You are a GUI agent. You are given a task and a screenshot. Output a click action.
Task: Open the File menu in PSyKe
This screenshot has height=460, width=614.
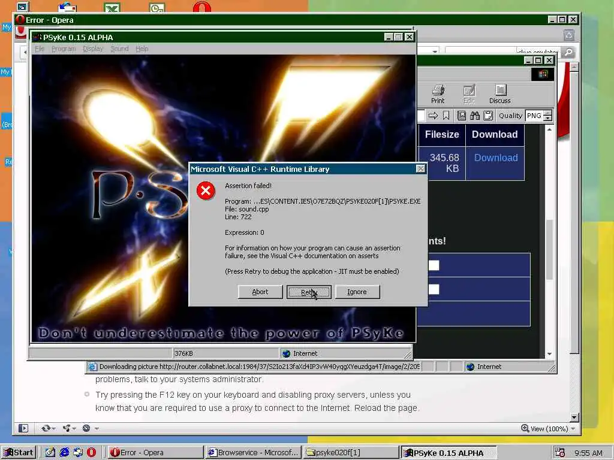click(40, 49)
